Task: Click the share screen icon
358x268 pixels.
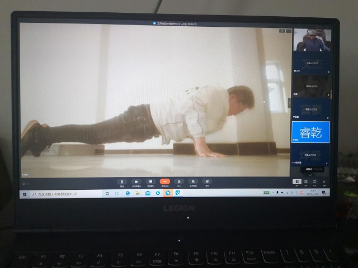Action: 150,181
